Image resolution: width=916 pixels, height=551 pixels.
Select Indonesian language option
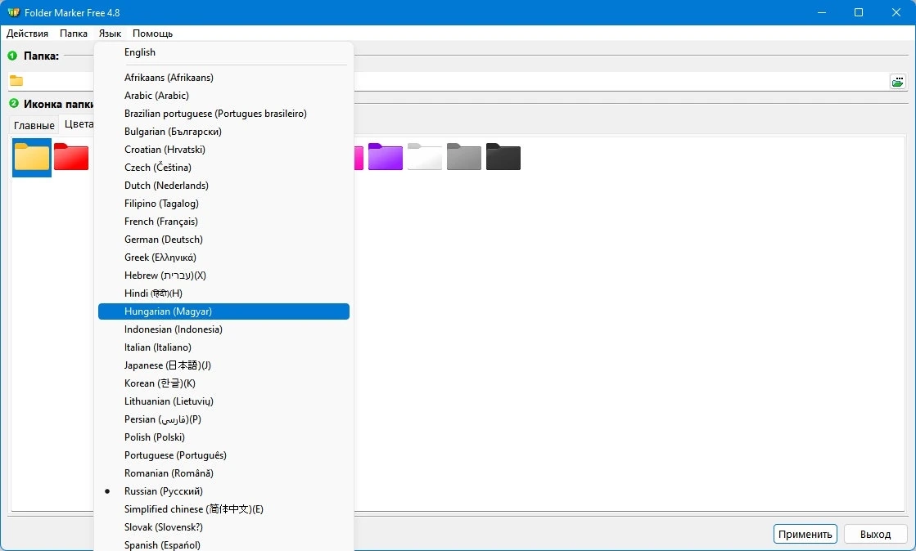point(223,329)
